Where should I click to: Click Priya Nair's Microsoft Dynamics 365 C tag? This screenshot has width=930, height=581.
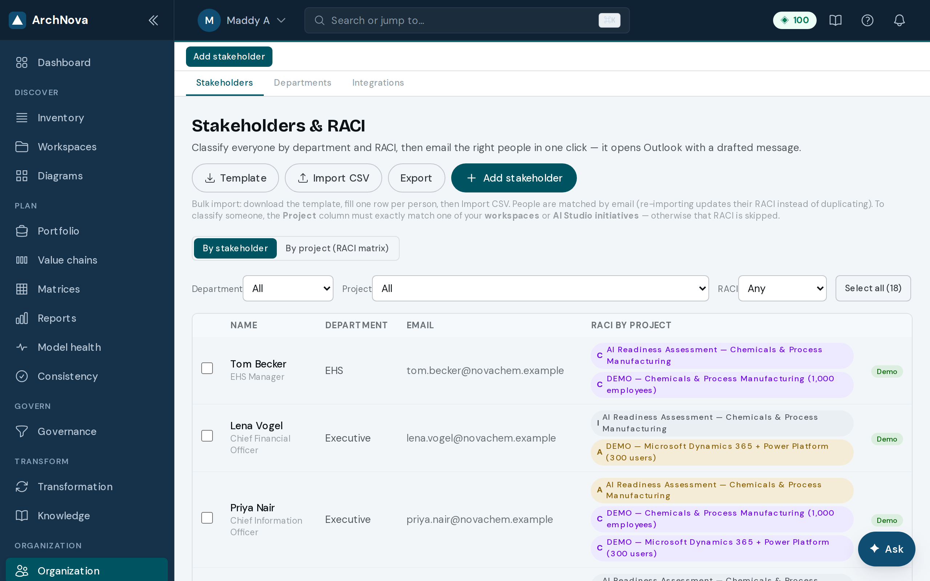[721, 548]
